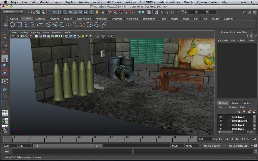This screenshot has height=161, width=258.
Task: Toggle visibility of brmil:layer3
Action: pos(221,117)
